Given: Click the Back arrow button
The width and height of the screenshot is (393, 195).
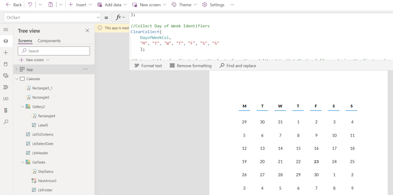Looking at the screenshot, I should (13, 5).
